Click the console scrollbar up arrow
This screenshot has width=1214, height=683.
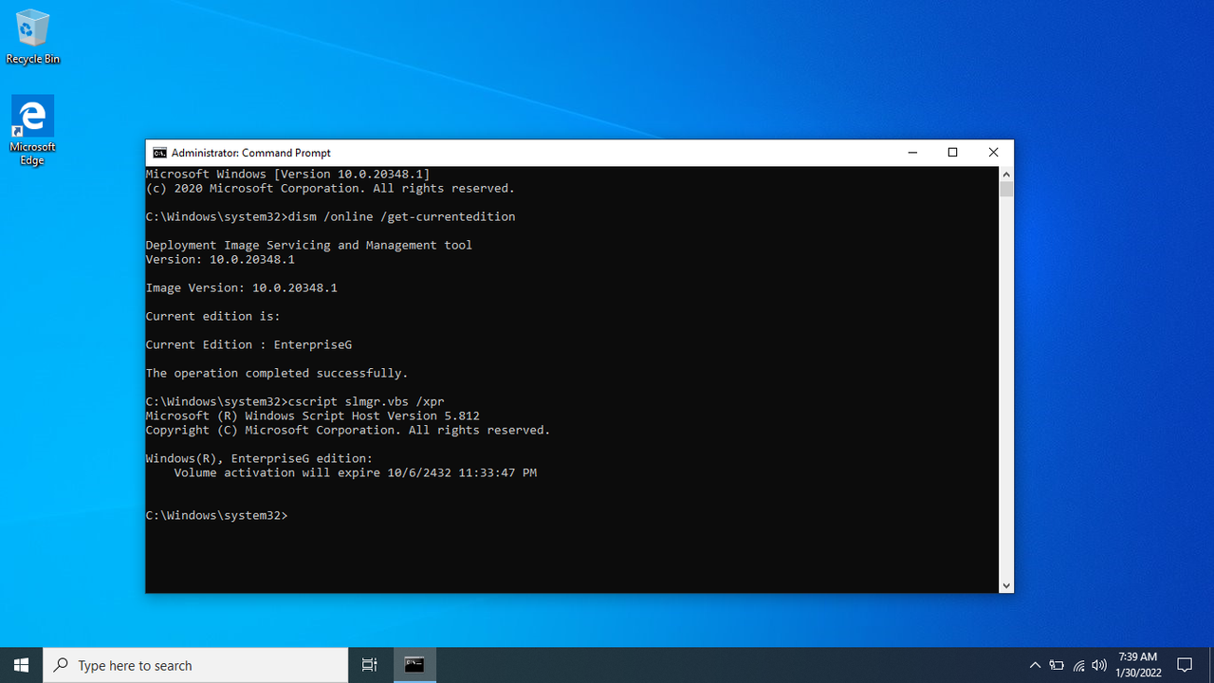(x=1006, y=175)
